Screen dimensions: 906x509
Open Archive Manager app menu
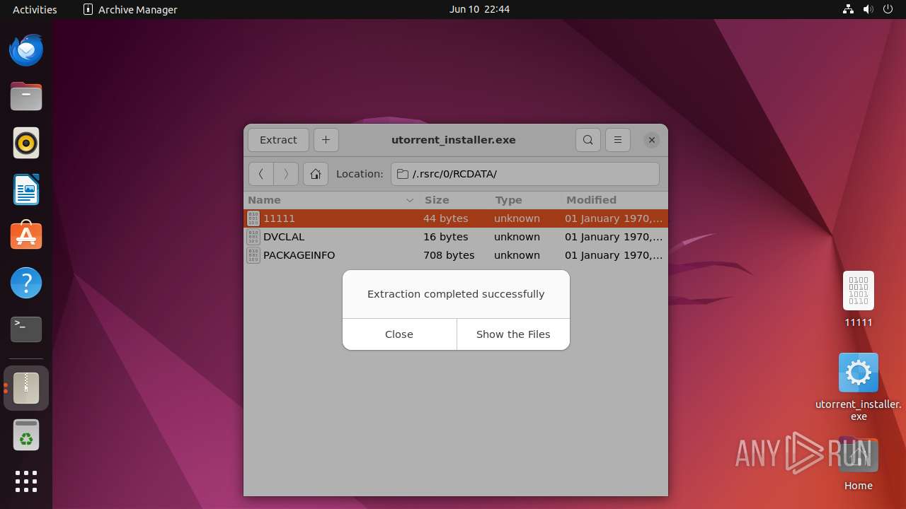point(130,9)
